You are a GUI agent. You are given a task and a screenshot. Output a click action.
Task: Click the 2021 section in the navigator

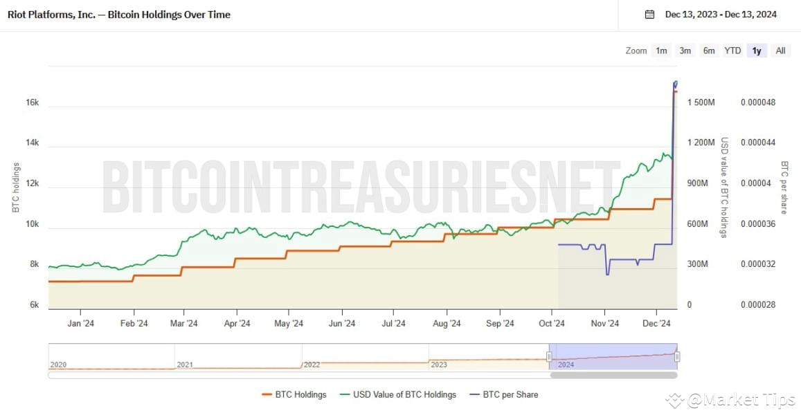tap(238, 357)
